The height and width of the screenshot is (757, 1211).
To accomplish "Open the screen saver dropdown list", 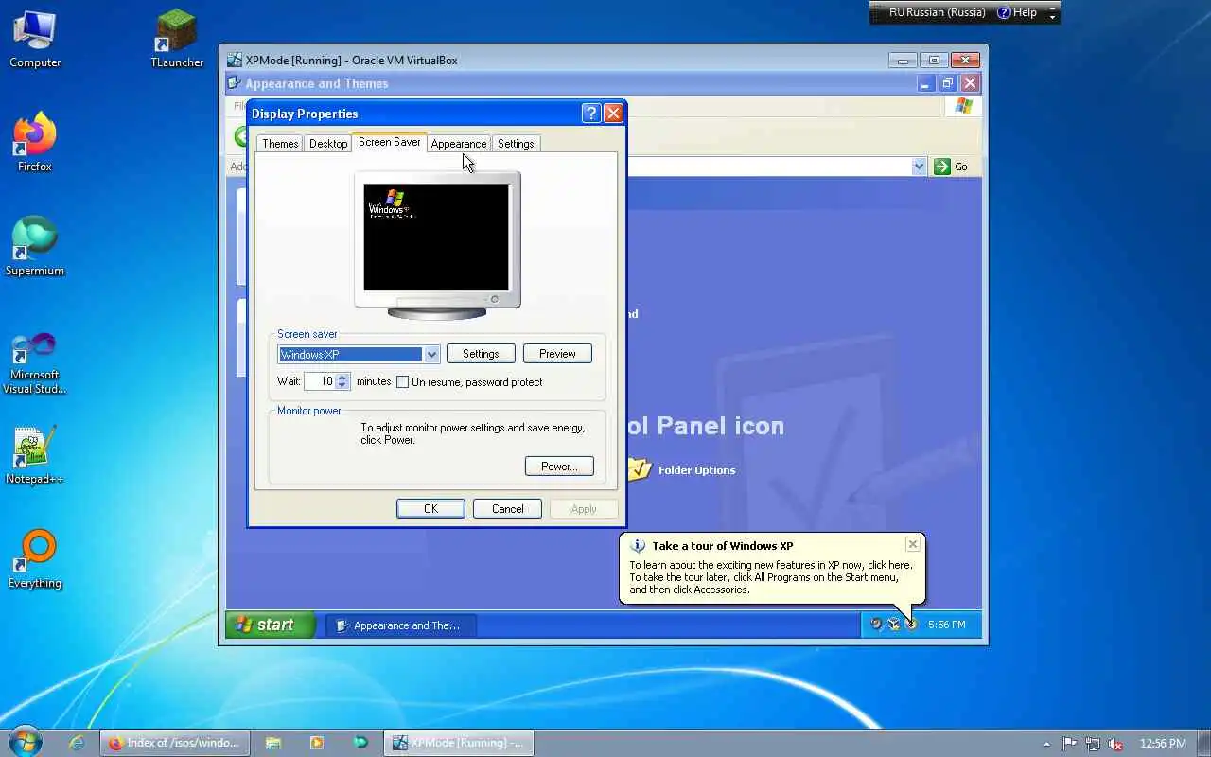I will (x=431, y=355).
